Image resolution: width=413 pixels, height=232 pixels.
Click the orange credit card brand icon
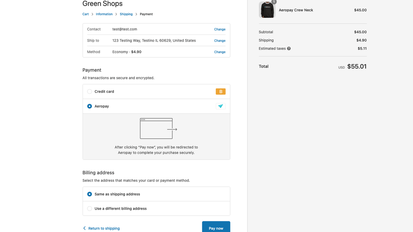point(221,92)
